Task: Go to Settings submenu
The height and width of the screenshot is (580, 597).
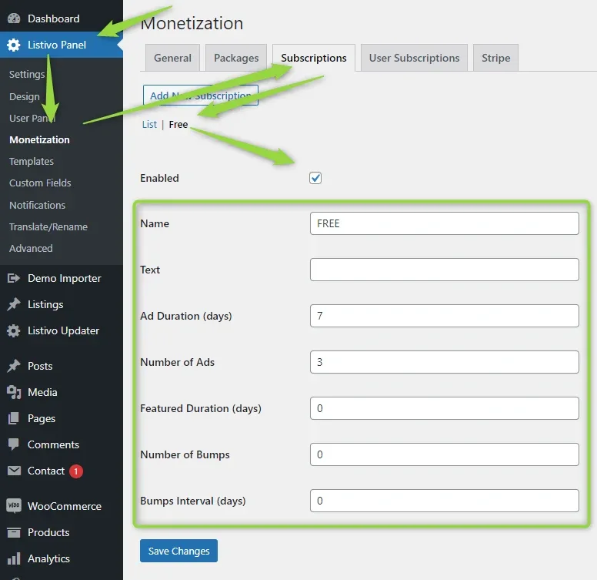Action: point(27,74)
